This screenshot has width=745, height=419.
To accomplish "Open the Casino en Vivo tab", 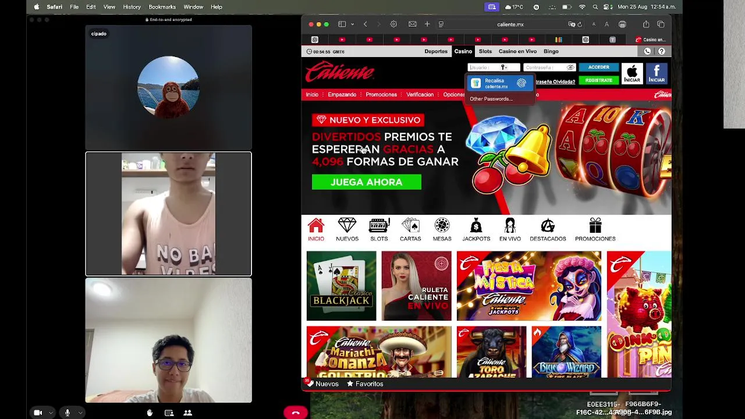I will (x=517, y=51).
